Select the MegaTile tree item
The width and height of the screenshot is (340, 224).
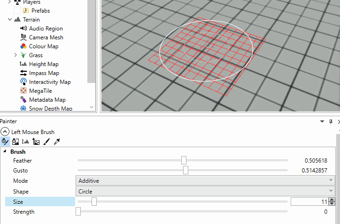point(40,91)
